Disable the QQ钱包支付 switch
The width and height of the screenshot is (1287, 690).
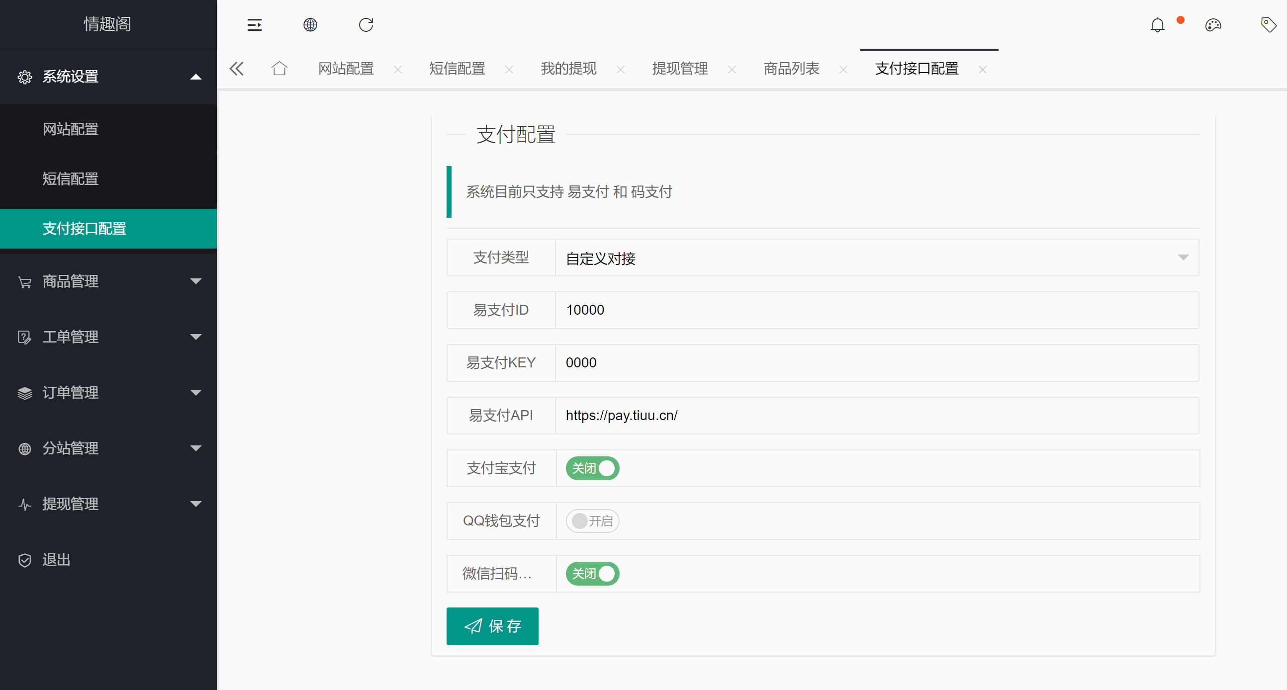pos(592,521)
